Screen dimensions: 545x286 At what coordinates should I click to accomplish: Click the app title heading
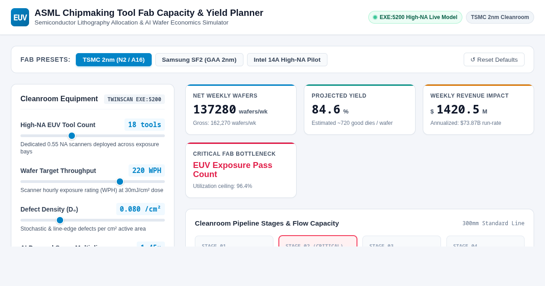coord(149,13)
